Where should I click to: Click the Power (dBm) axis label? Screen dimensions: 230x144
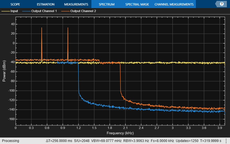coord(4,71)
